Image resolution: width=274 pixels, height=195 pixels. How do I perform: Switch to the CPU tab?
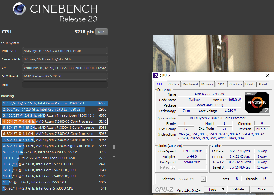[x=160, y=84]
